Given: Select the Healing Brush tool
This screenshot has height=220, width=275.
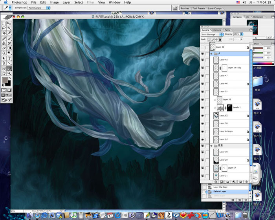Looking at the screenshot, I should click(4, 38).
